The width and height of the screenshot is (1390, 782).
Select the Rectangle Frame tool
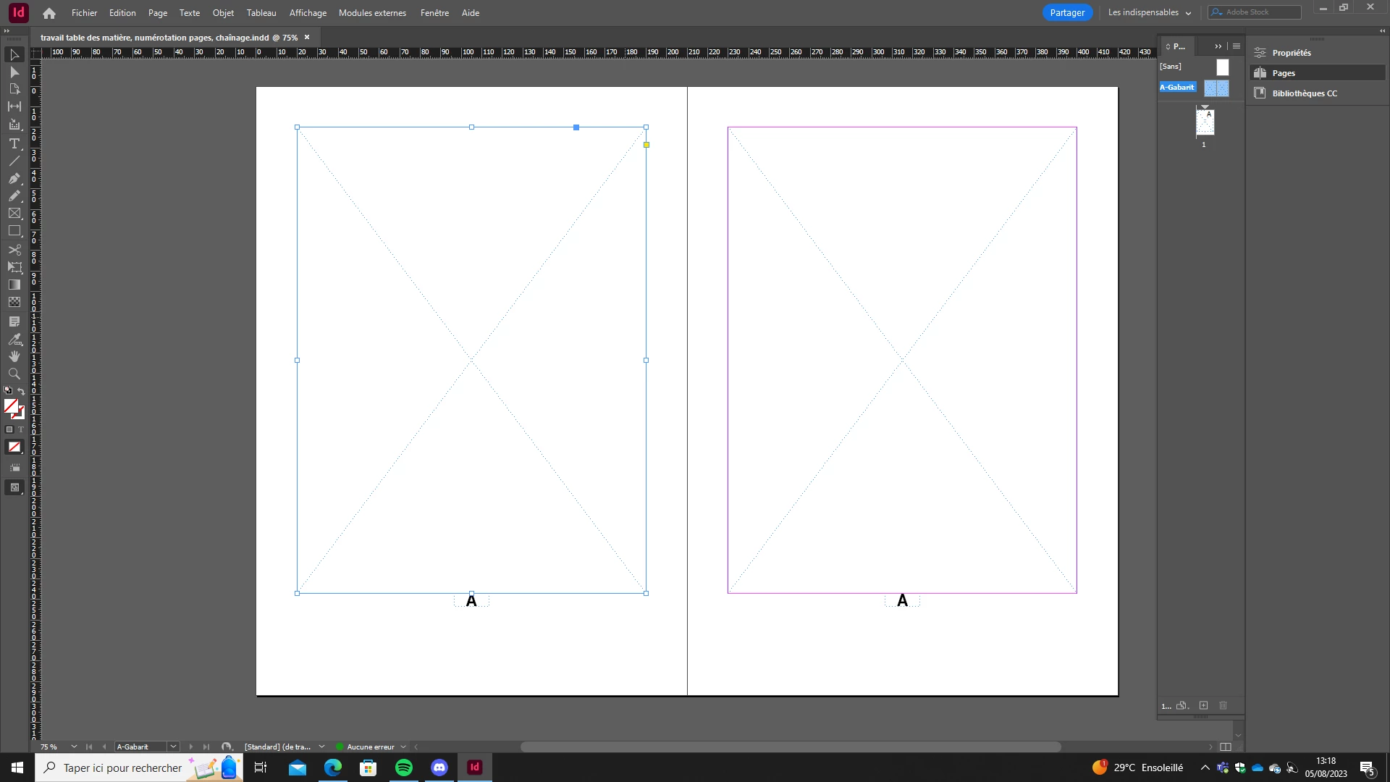click(x=14, y=214)
